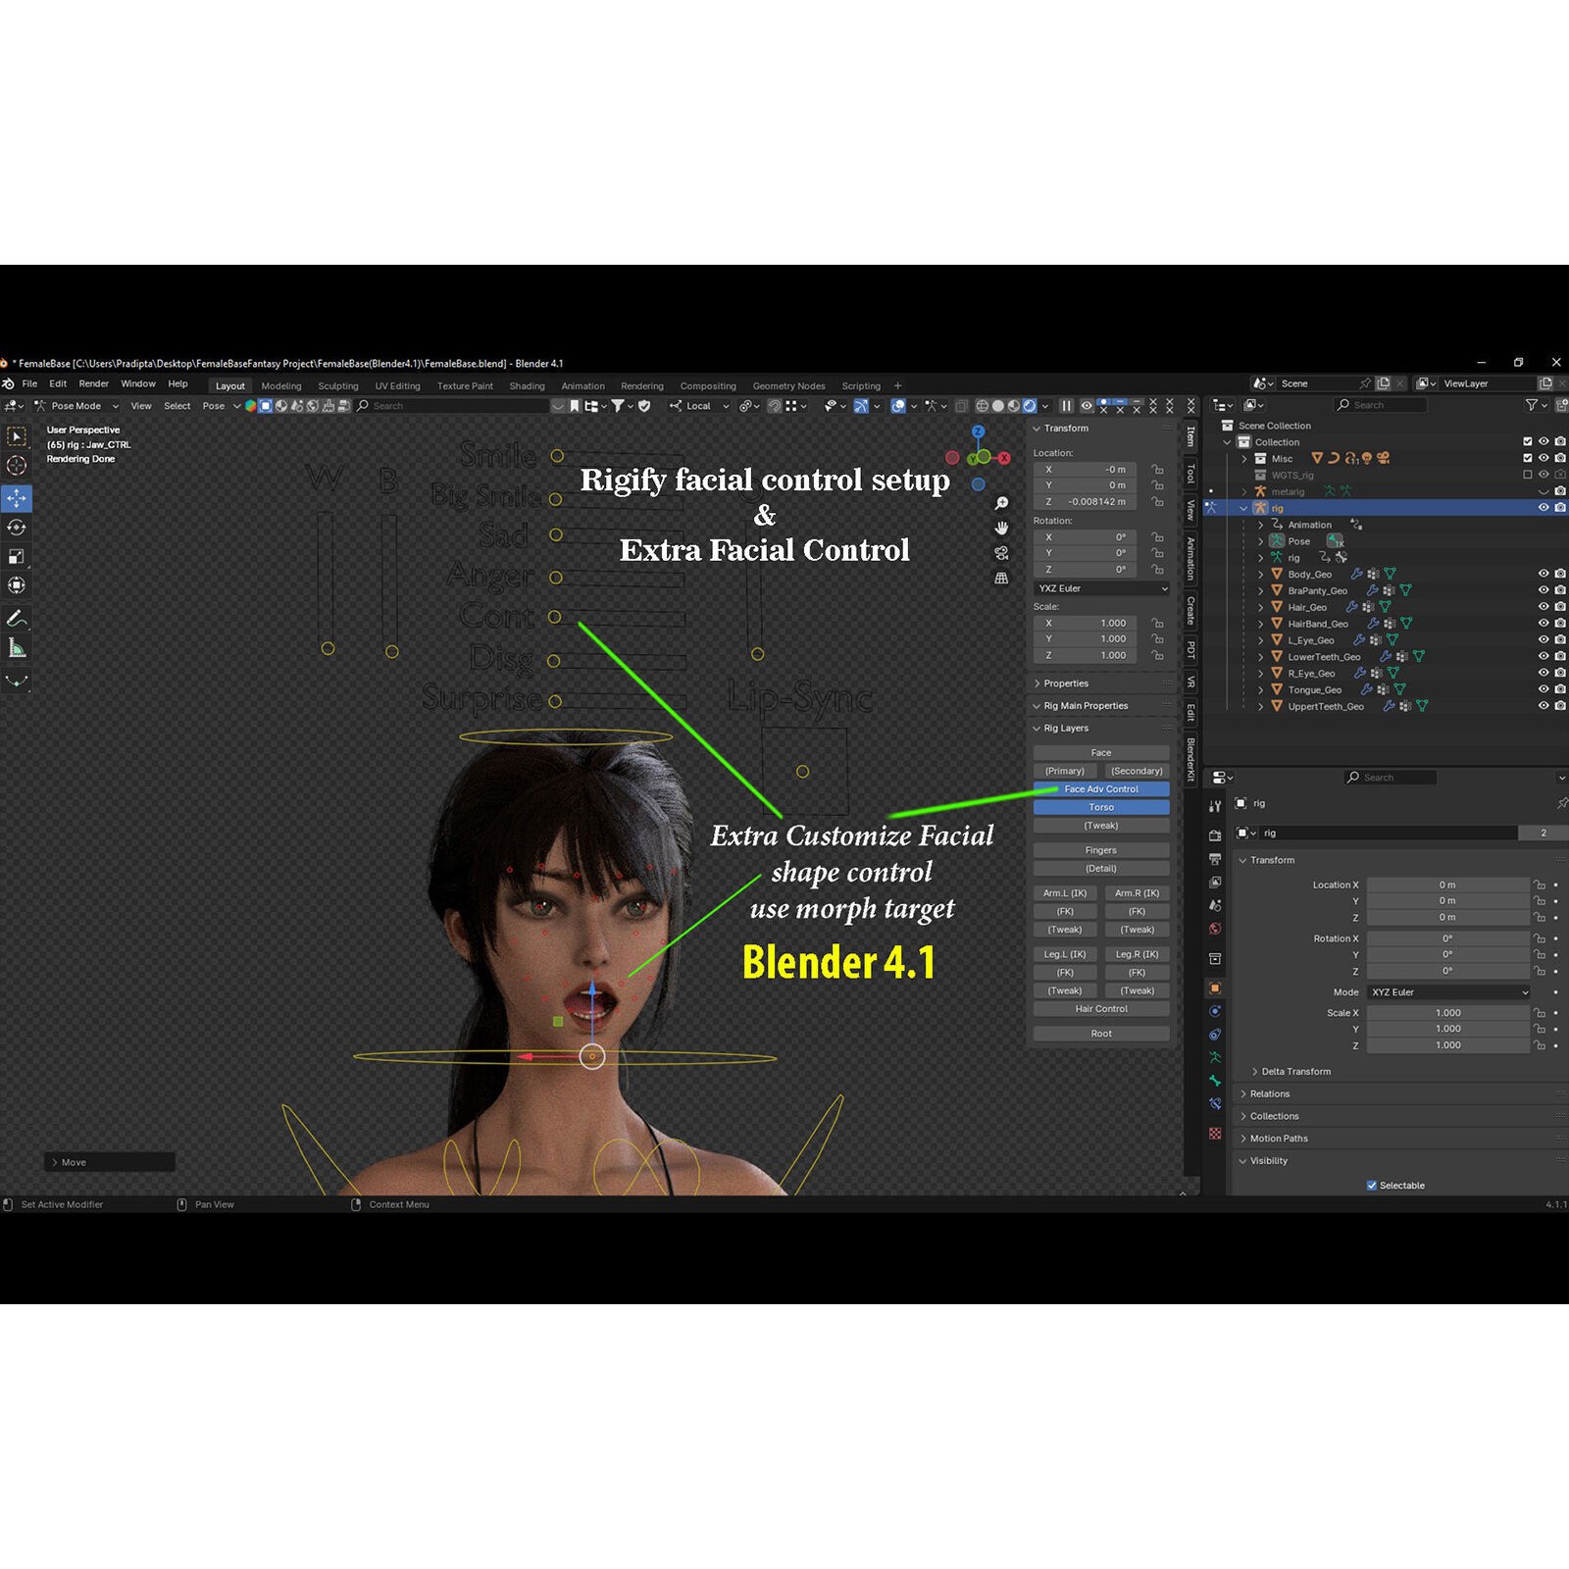Switch to the Modeling workspace tab
This screenshot has height=1569, width=1569.
click(x=281, y=385)
